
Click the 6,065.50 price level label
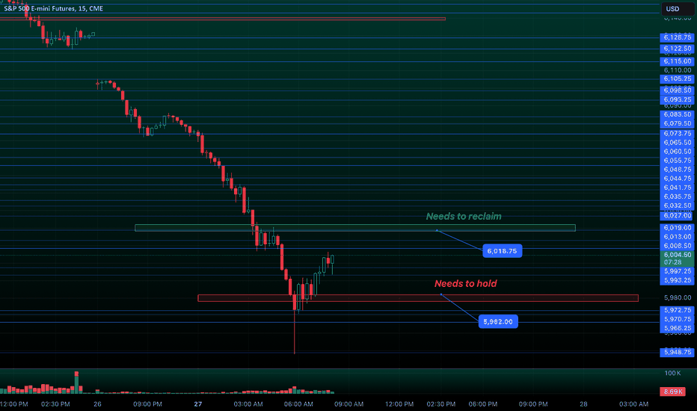678,143
